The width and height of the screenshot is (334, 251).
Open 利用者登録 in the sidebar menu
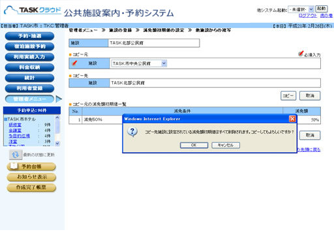[29, 88]
